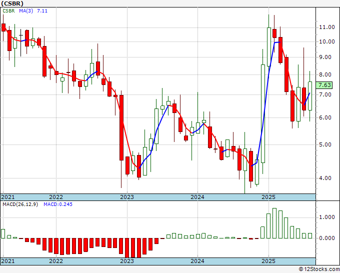Click the 10.00 price axis label
This screenshot has height=273, width=340.
(x=327, y=41)
